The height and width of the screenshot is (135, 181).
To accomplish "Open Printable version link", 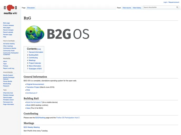I will tap(8, 100).
